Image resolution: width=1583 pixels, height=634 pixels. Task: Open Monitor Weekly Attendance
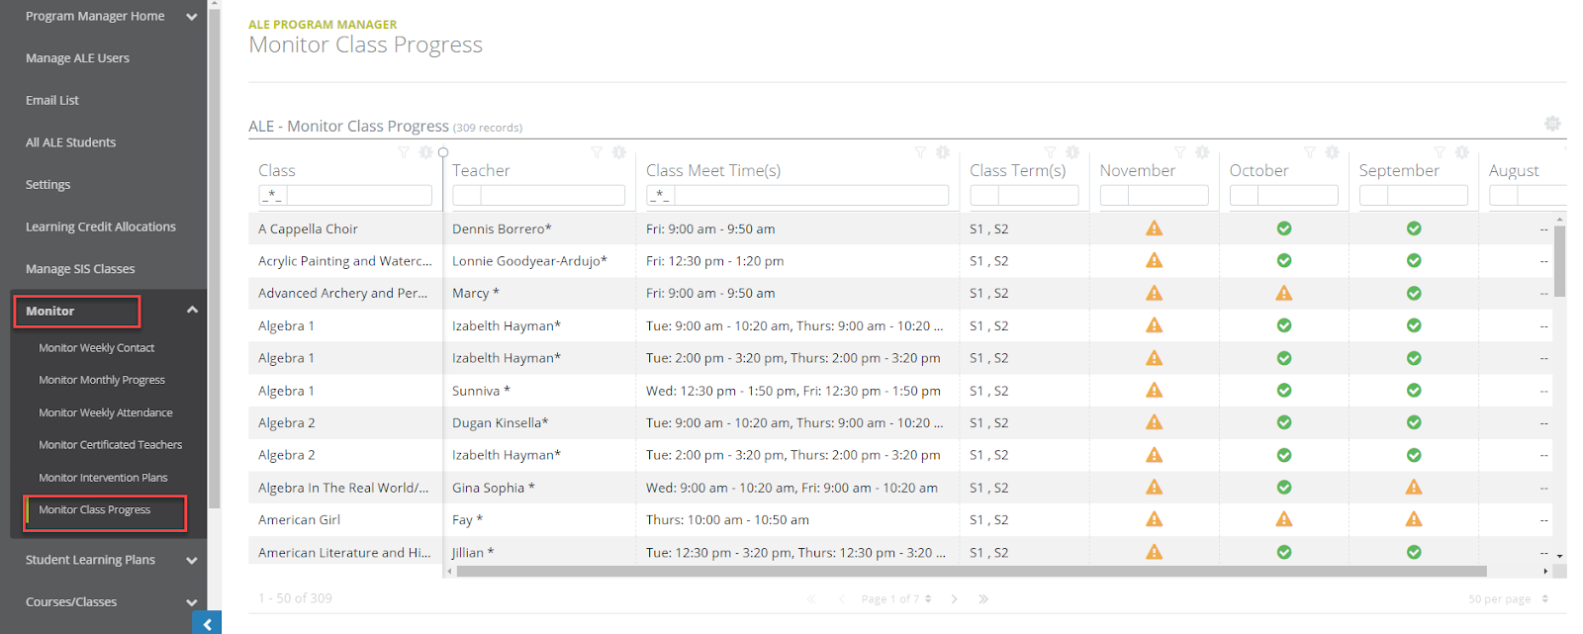[106, 412]
